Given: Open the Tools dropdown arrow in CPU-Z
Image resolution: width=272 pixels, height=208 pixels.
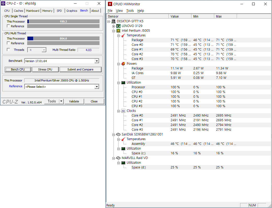Looking at the screenshot, I should 61,101.
